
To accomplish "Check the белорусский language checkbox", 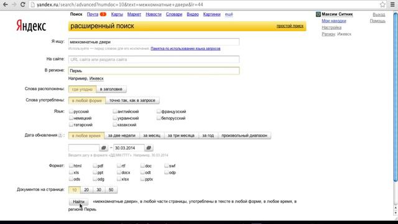I will (159, 118).
